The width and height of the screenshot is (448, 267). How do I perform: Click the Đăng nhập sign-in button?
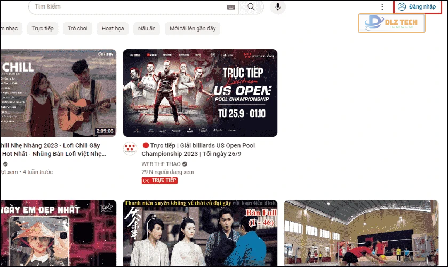coord(417,6)
